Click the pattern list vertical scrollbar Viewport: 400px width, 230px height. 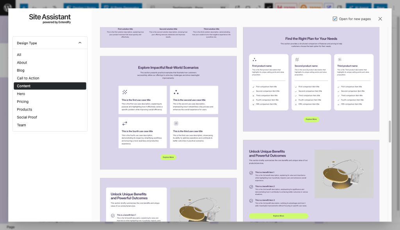click(x=389, y=131)
